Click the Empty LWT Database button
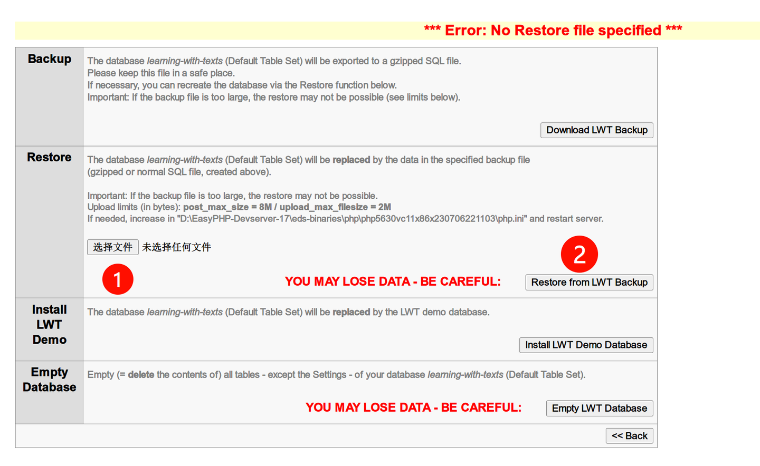 pos(600,409)
